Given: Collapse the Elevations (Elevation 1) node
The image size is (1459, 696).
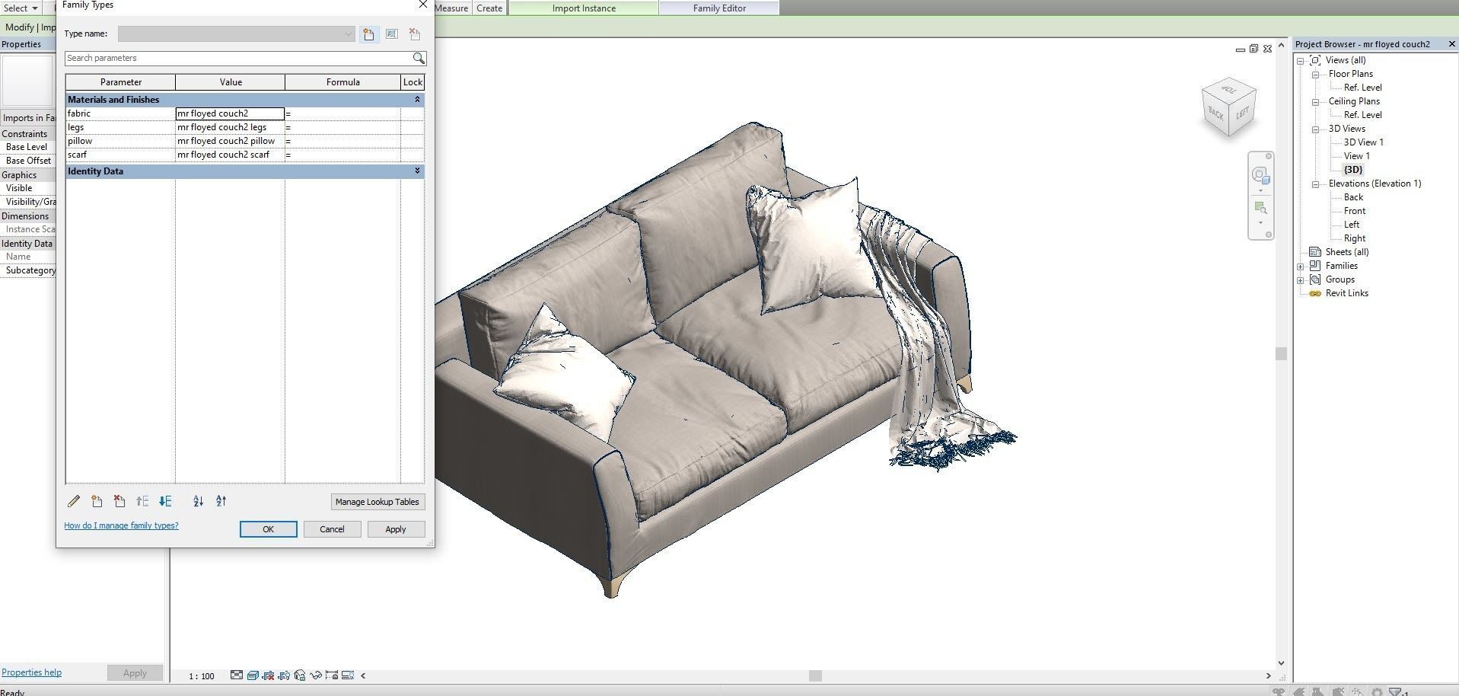Looking at the screenshot, I should click(x=1315, y=184).
